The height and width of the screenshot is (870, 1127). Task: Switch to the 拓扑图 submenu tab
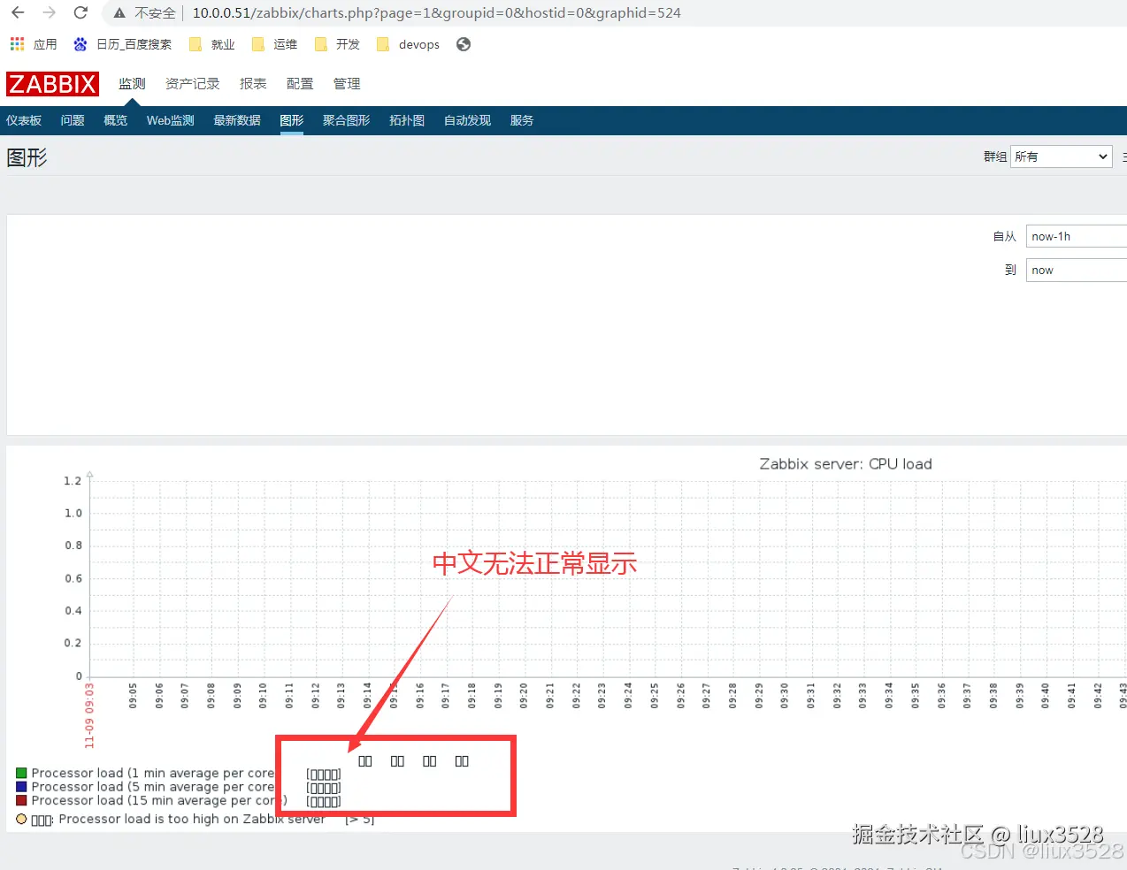coord(407,121)
